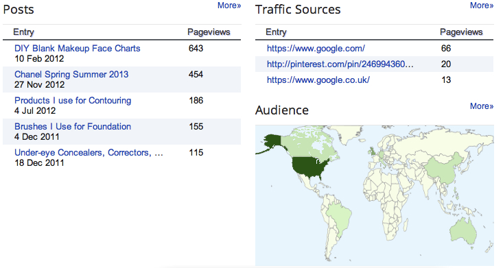Screen dimensions: 503x268
Task: Open Chanel Spring Summer 2013 post
Action: point(71,75)
